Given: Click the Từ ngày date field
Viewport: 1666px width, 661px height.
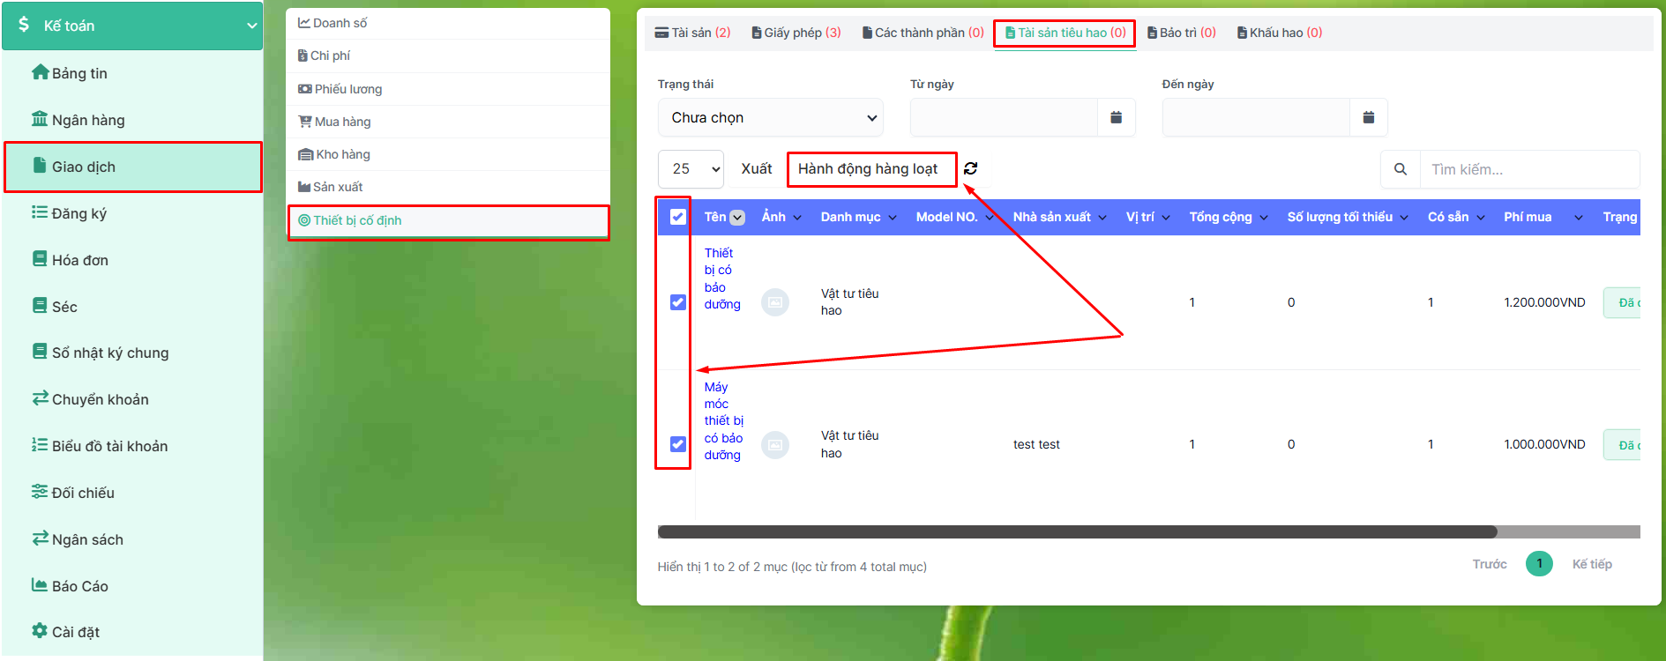Looking at the screenshot, I should point(1004,117).
